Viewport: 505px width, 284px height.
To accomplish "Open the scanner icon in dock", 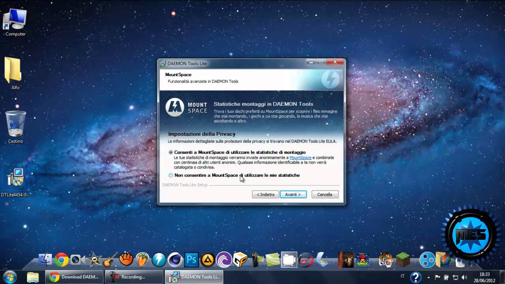I will [x=322, y=259].
